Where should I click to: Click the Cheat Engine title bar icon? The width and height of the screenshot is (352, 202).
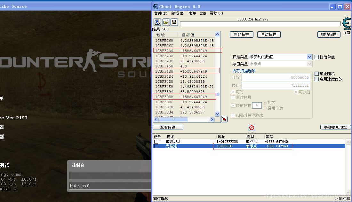[x=155, y=6]
